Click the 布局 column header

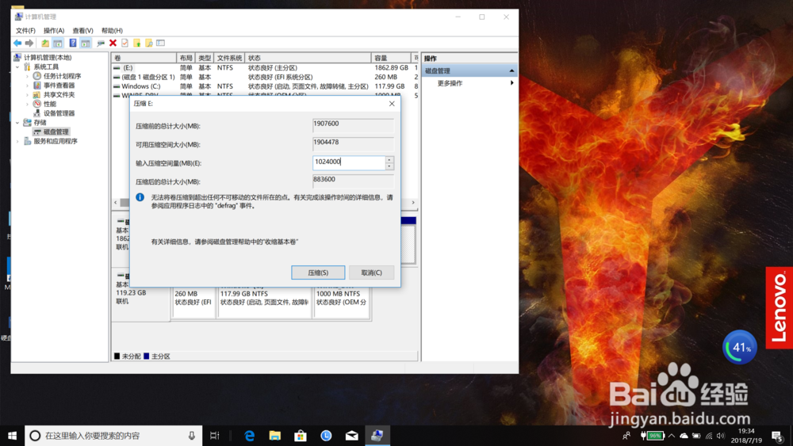click(186, 58)
